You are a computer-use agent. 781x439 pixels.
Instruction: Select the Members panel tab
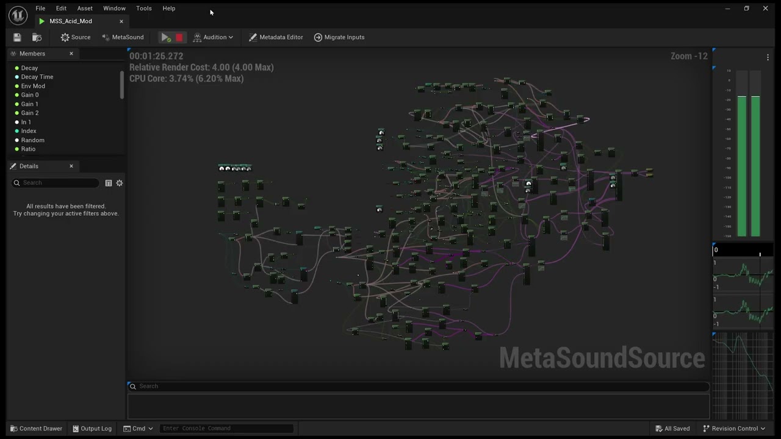(32, 54)
